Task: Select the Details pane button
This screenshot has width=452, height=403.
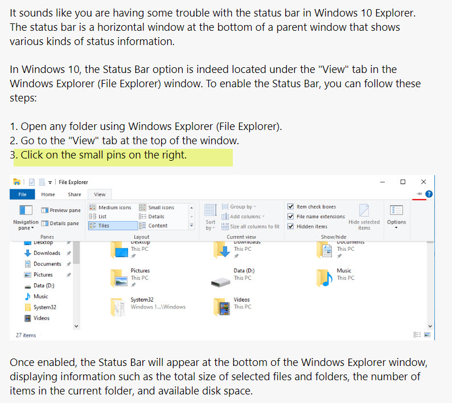Action: click(x=60, y=223)
